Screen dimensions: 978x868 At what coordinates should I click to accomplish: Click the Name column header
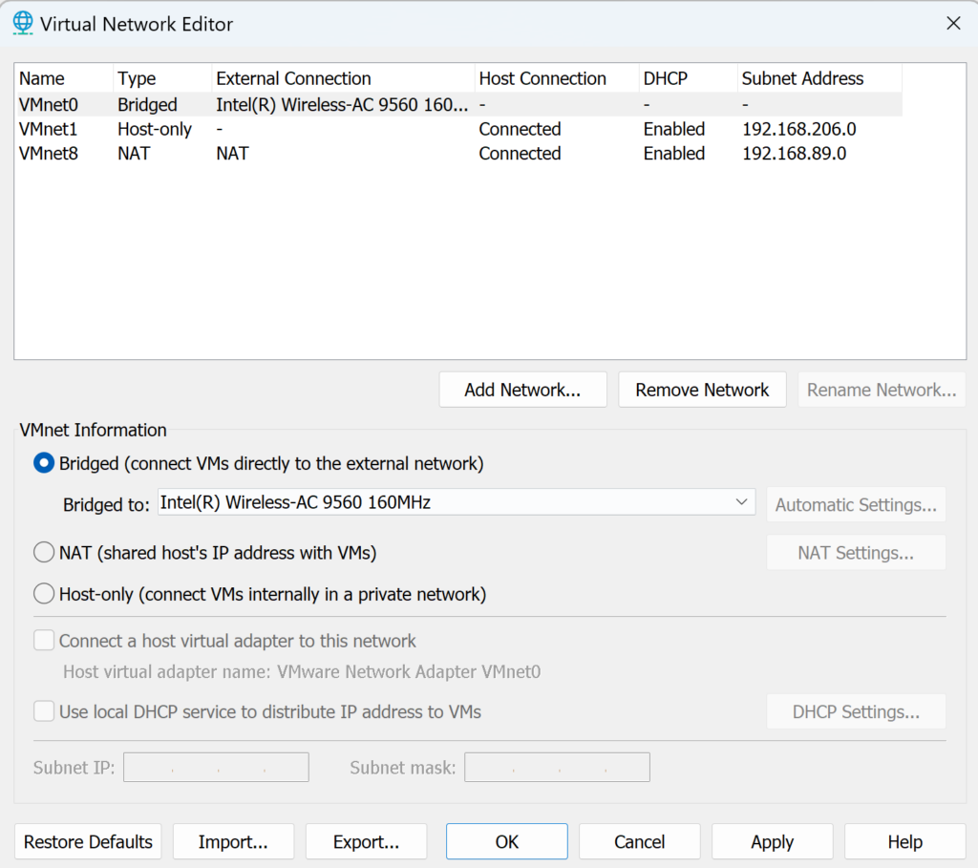coord(64,78)
